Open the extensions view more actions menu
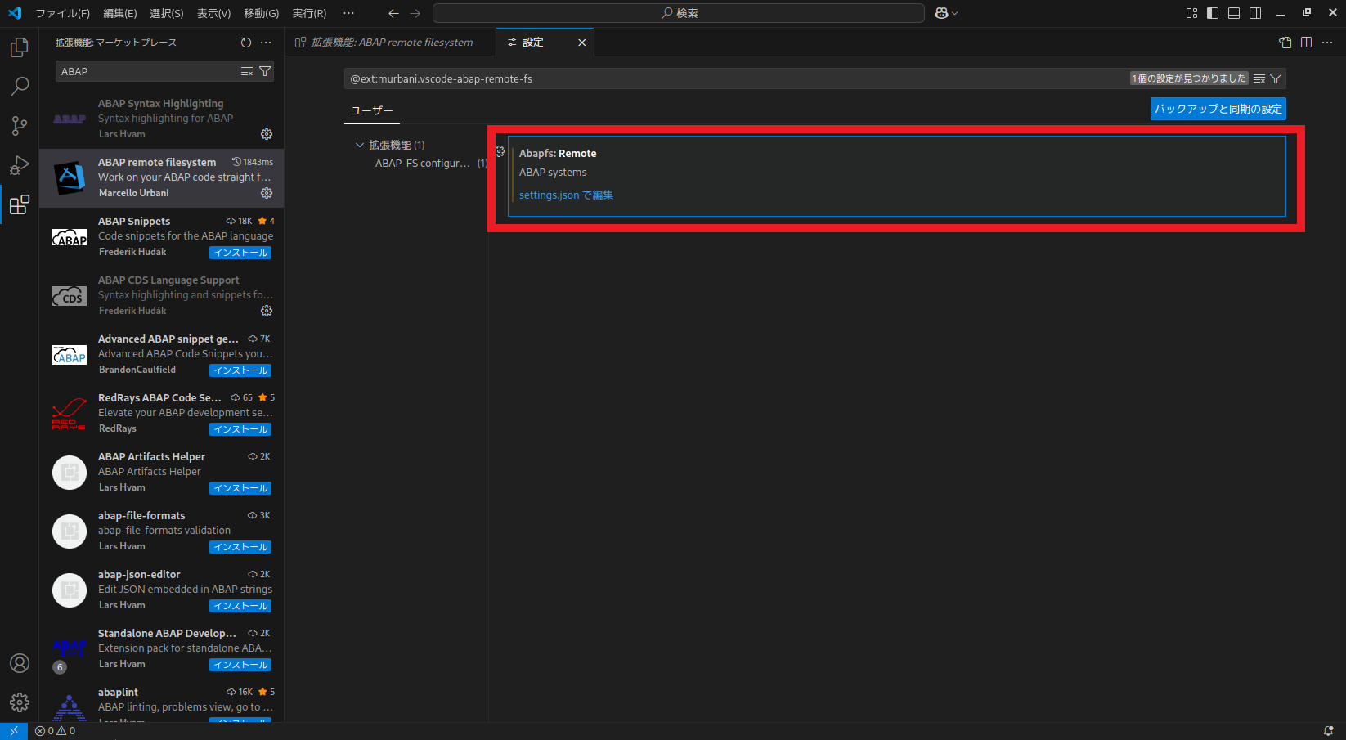This screenshot has height=740, width=1346. tap(265, 42)
